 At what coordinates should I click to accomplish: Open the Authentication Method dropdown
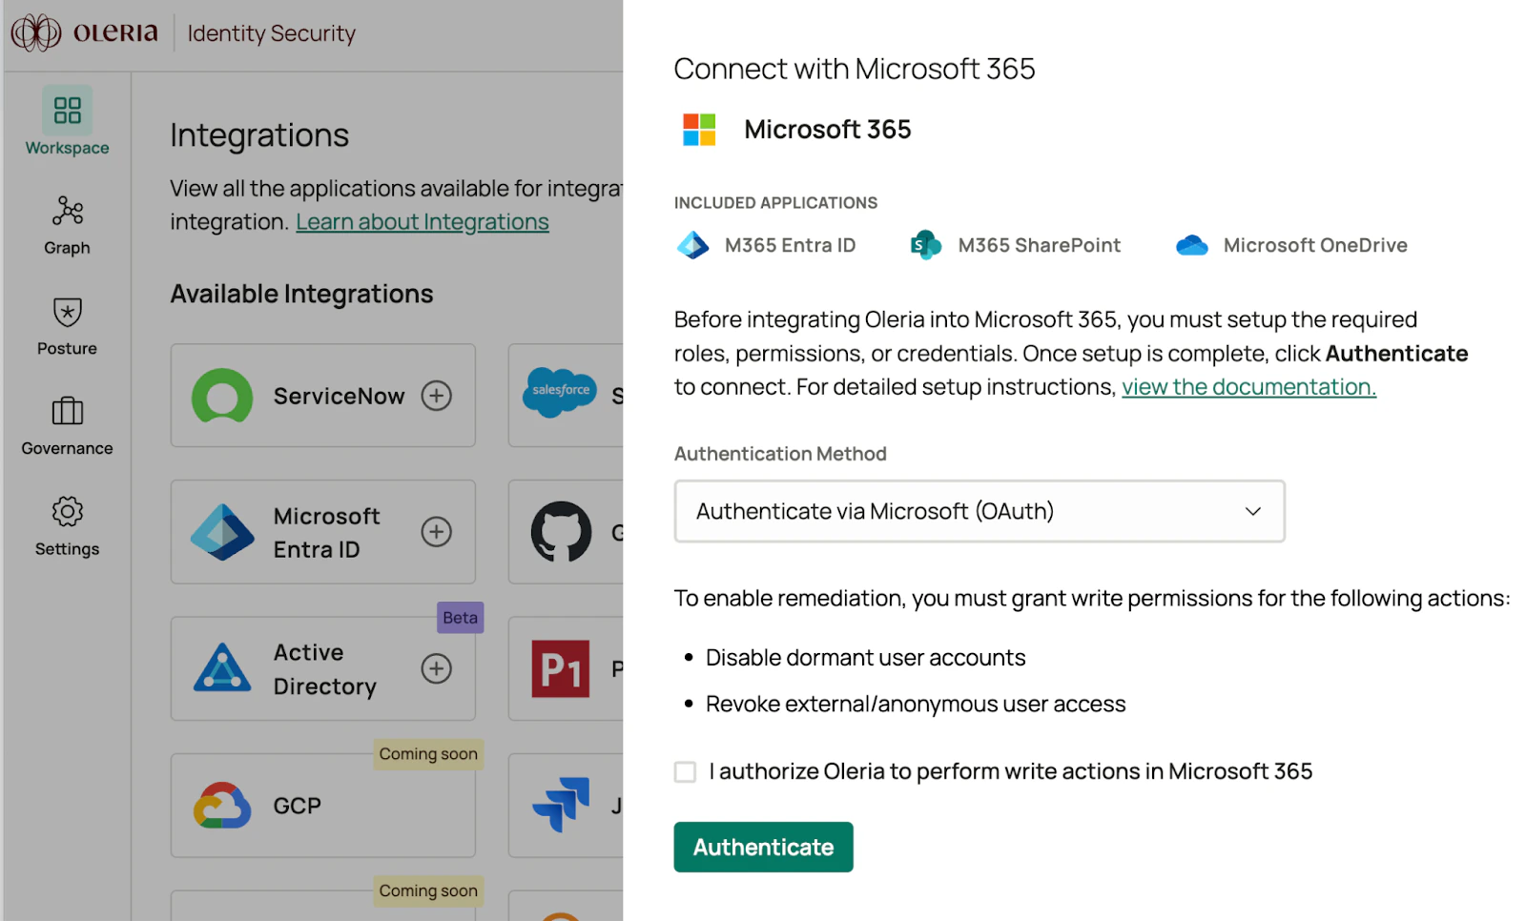click(x=980, y=511)
